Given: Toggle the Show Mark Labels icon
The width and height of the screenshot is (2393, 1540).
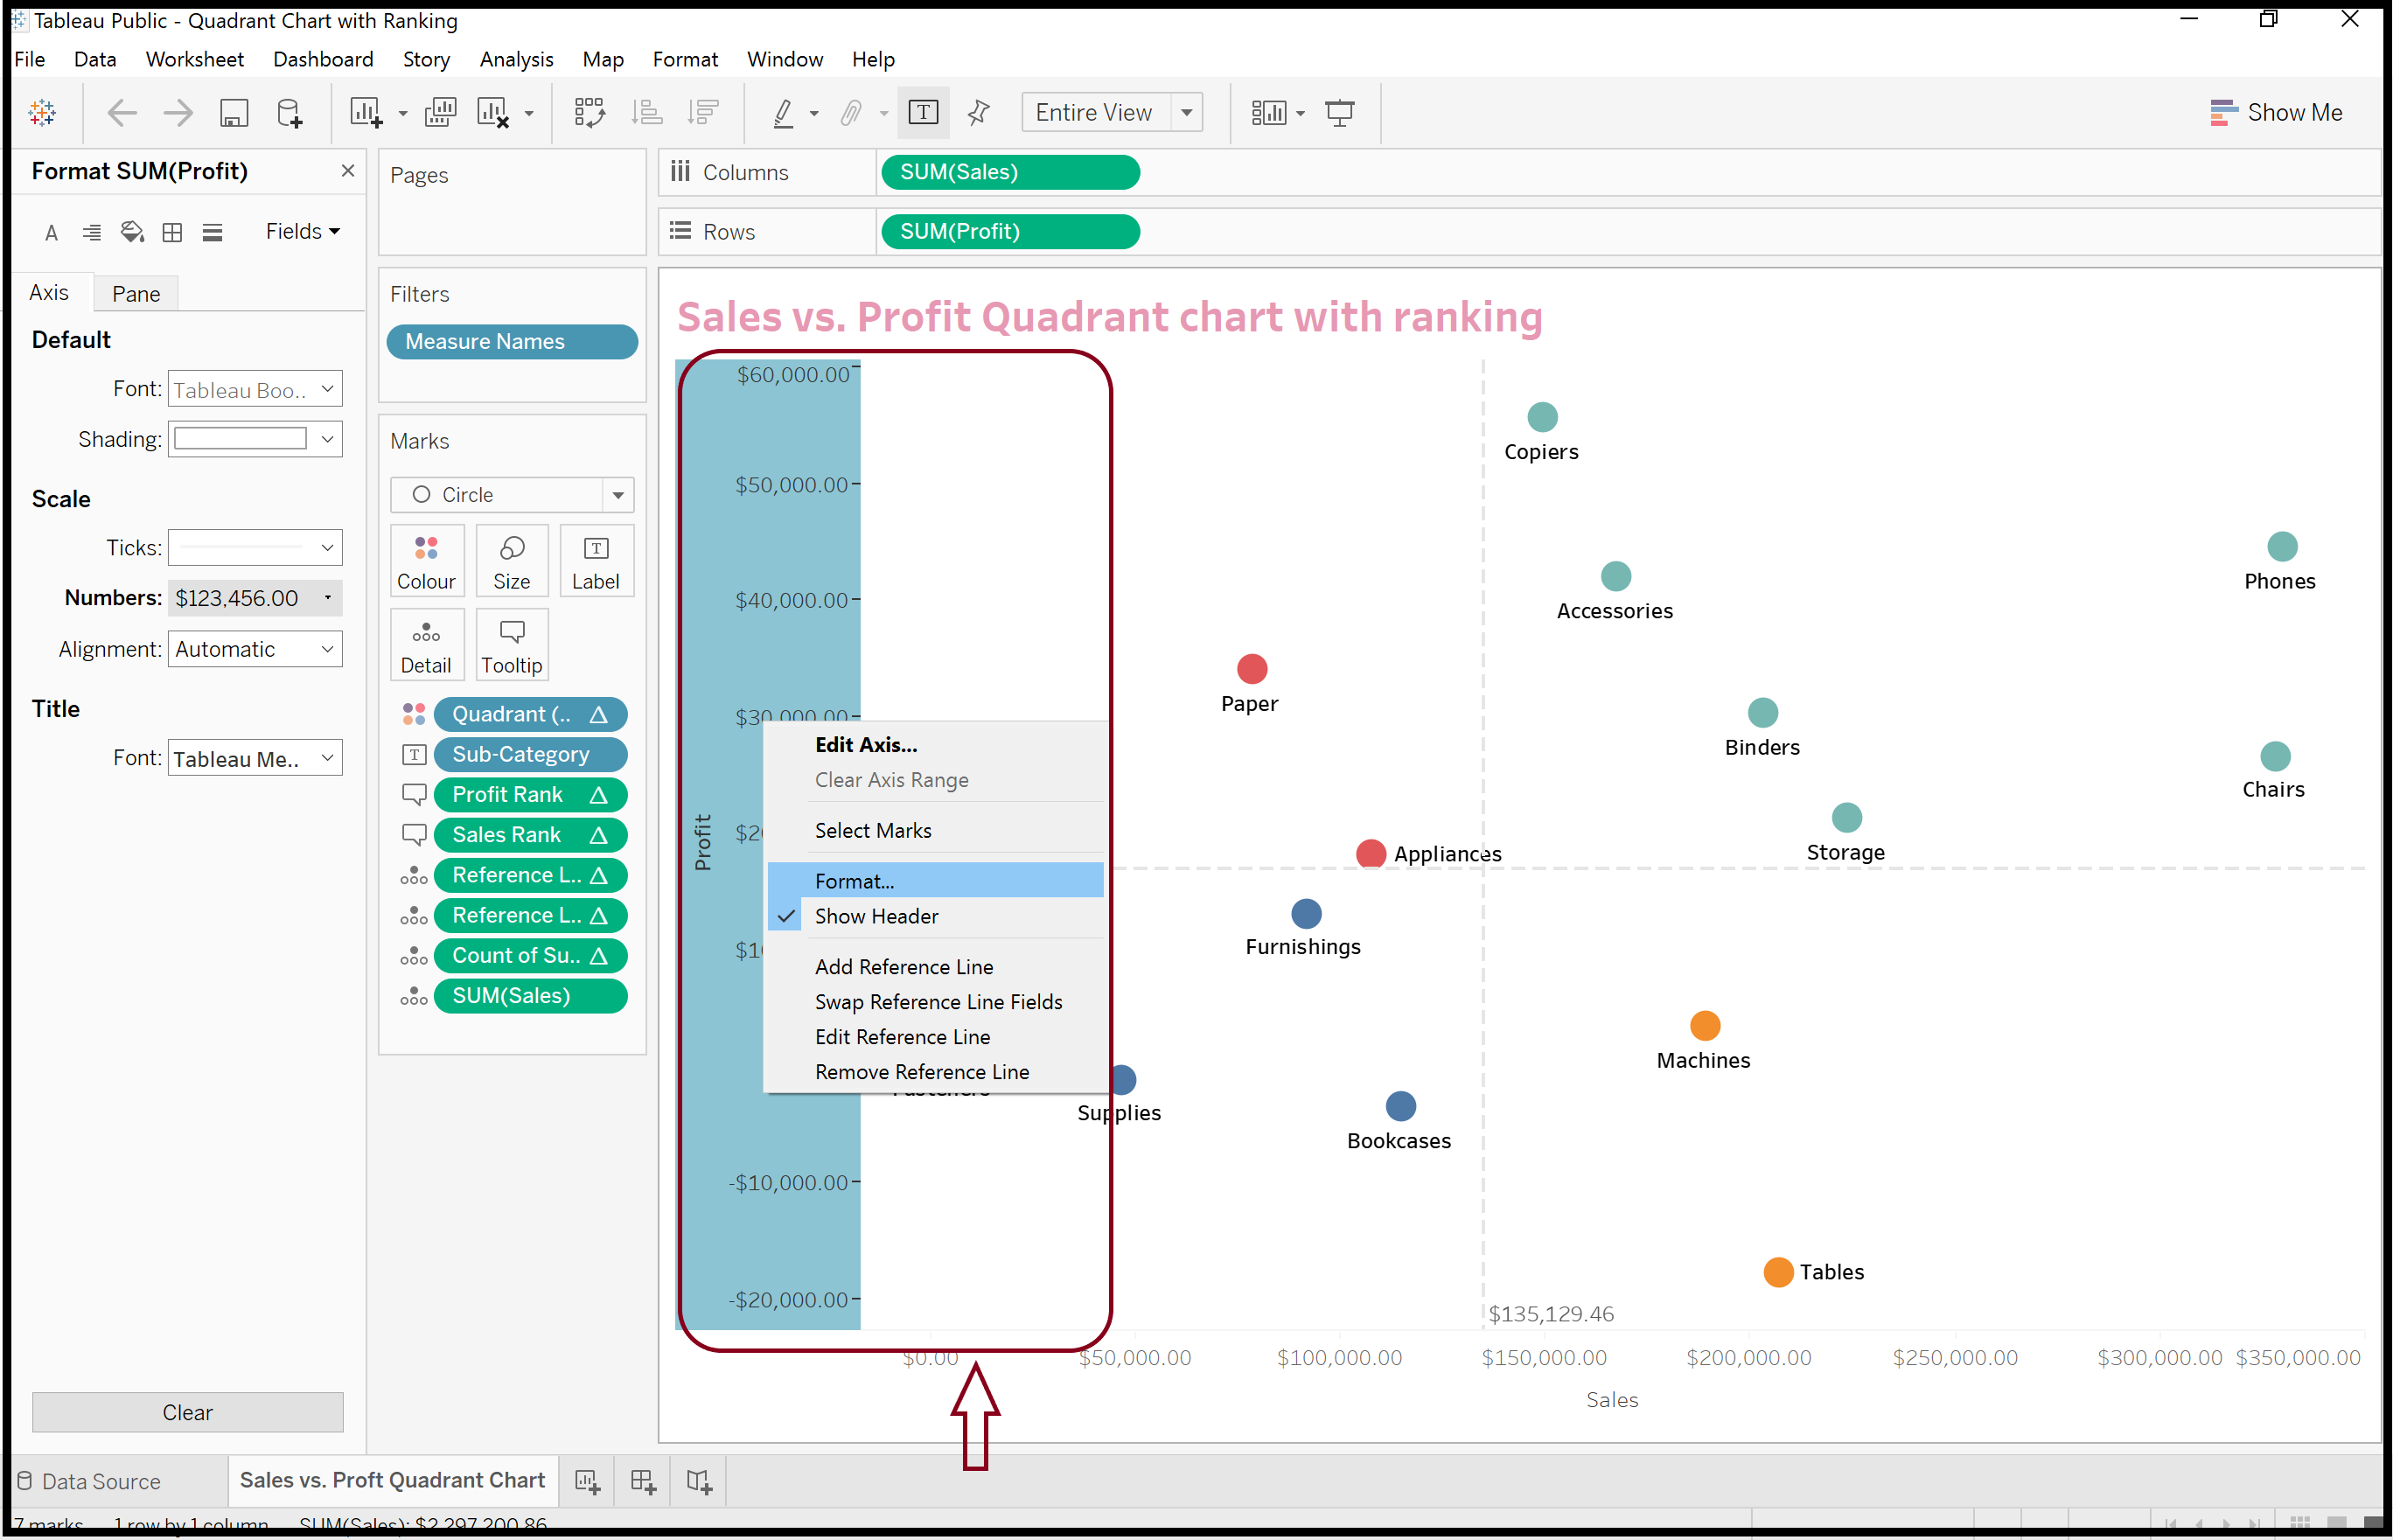Looking at the screenshot, I should coord(923,112).
